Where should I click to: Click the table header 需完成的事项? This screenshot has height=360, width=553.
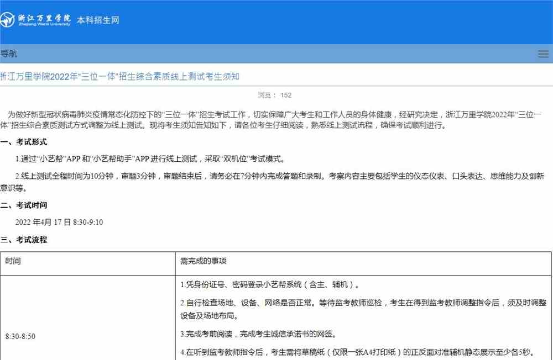pos(204,261)
